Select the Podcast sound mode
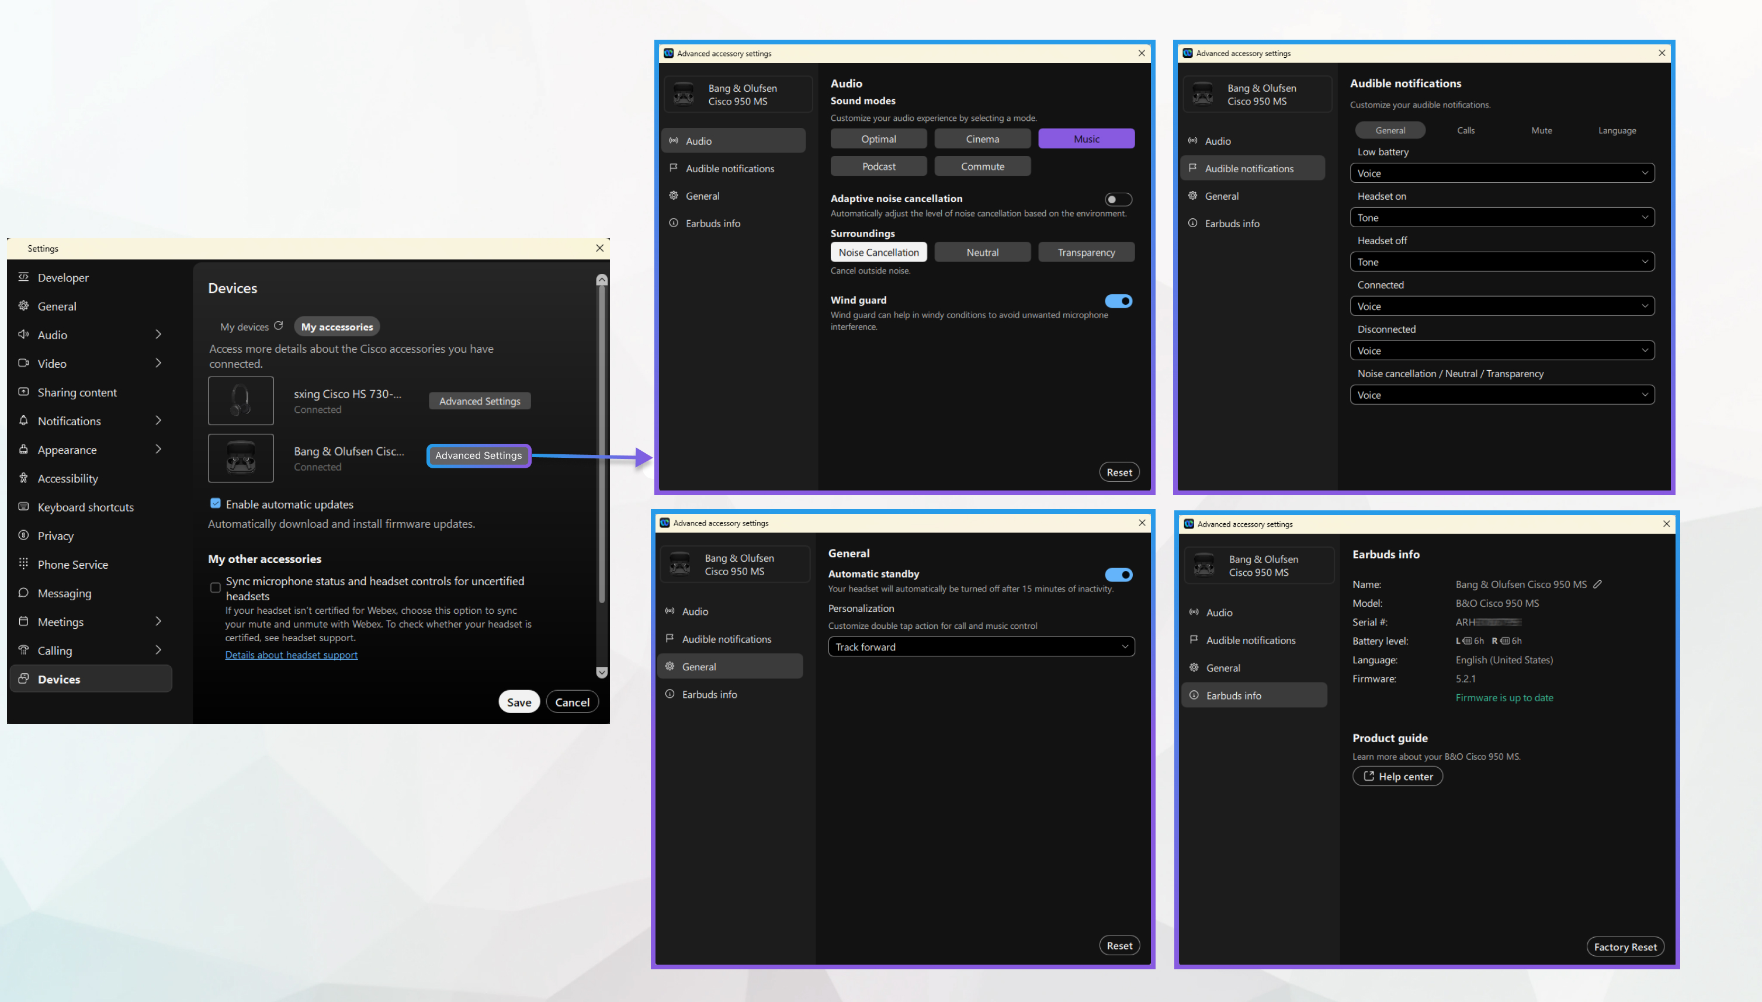This screenshot has height=1002, width=1762. tap(879, 166)
